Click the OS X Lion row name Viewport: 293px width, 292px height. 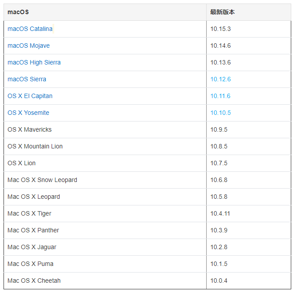(22, 163)
